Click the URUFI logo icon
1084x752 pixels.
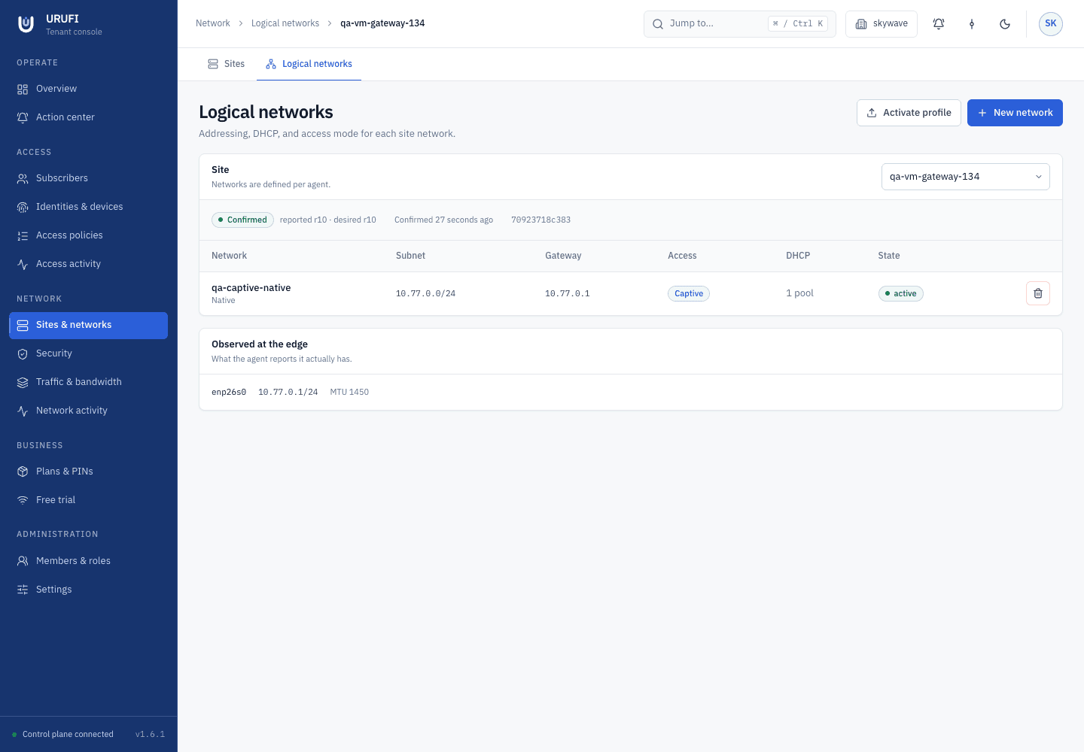coord(26,24)
